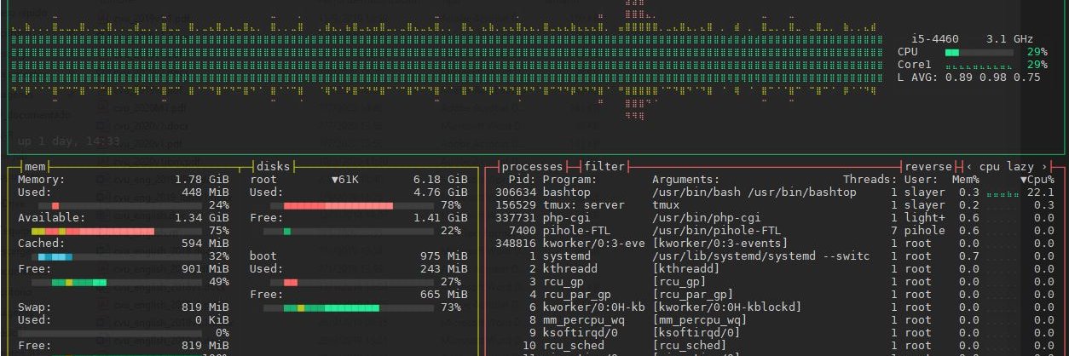
Task: Click the boot disk '975 MiB' size
Action: click(444, 256)
